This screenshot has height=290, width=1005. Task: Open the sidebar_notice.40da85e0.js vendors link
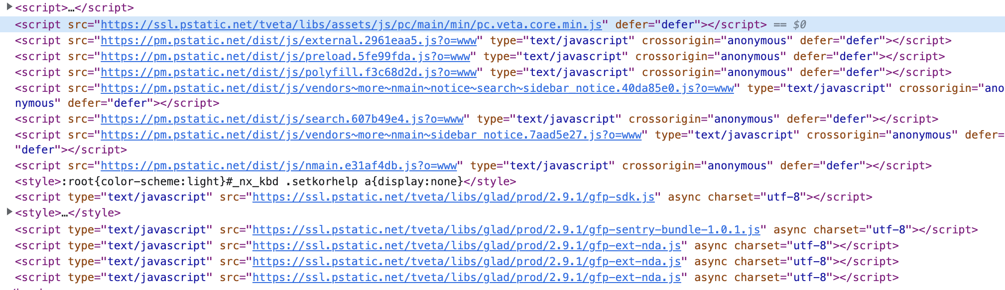coord(417,88)
